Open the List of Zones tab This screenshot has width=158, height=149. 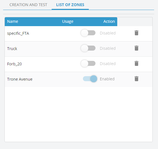(70, 5)
